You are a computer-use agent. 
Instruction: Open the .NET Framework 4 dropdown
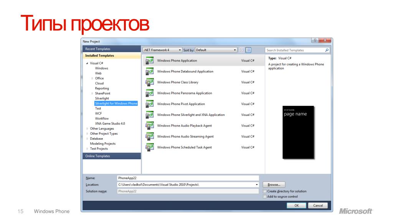162,50
